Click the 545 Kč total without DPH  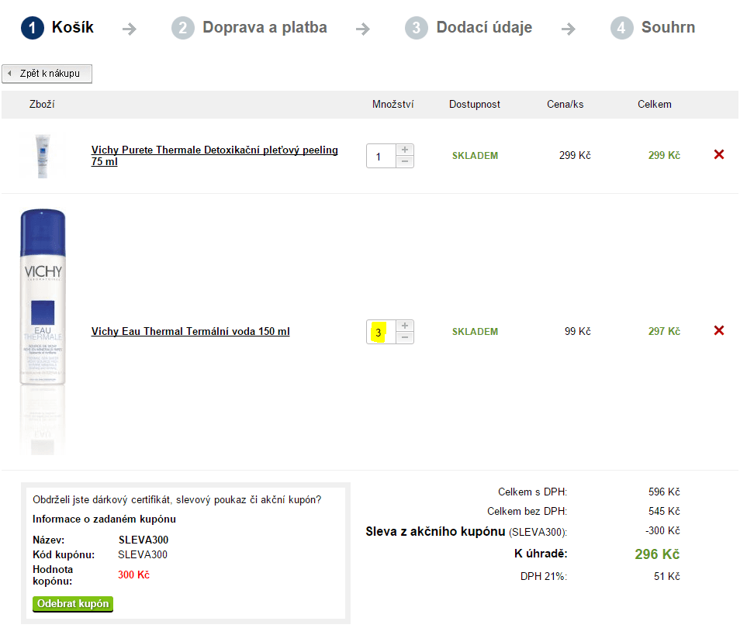(x=664, y=511)
